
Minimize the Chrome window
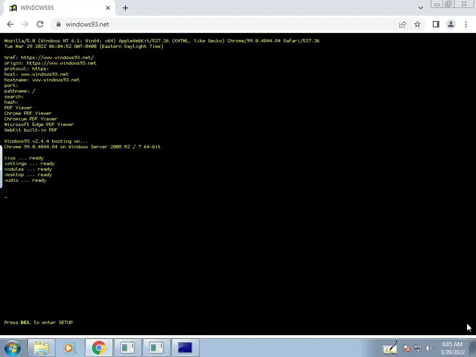(437, 4)
